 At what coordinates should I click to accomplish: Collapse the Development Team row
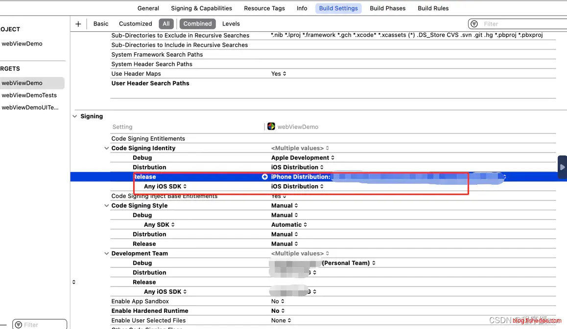point(107,253)
